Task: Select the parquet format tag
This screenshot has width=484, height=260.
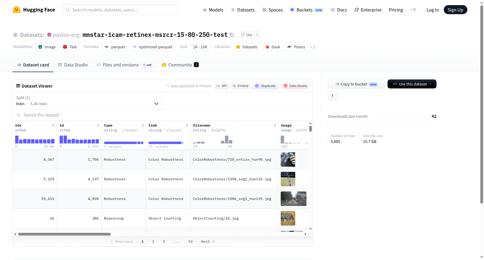Action: tap(115, 47)
